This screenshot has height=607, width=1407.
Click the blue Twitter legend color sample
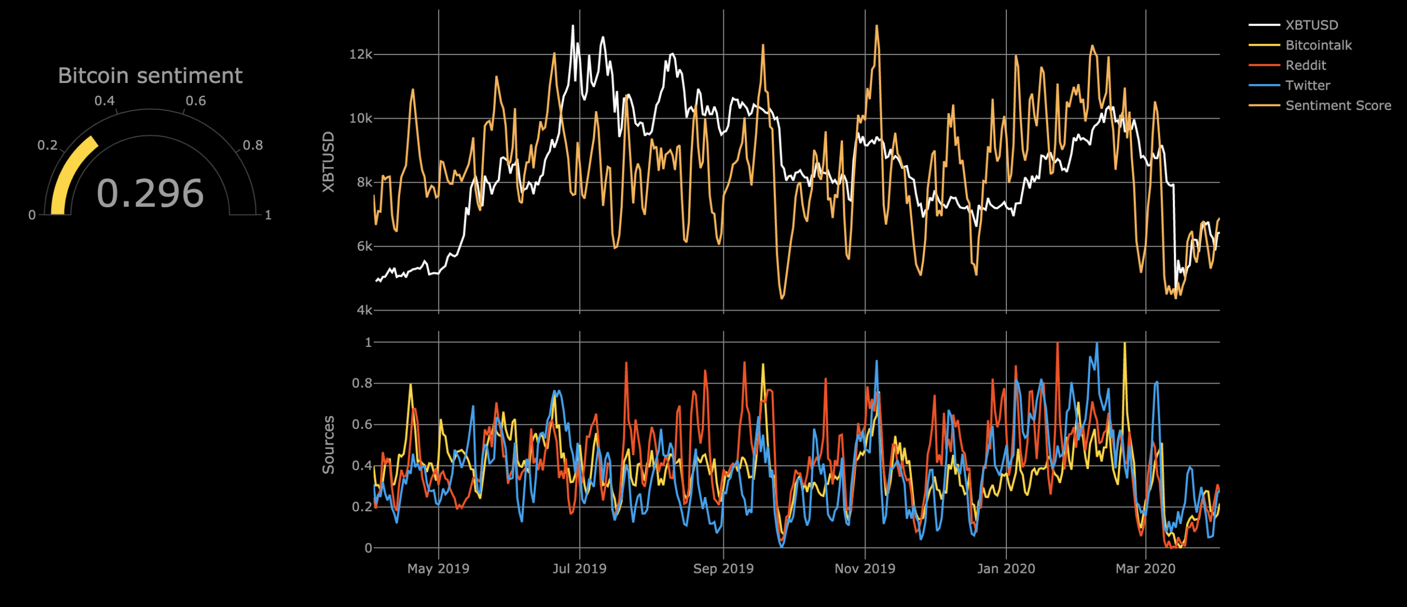tap(1265, 85)
